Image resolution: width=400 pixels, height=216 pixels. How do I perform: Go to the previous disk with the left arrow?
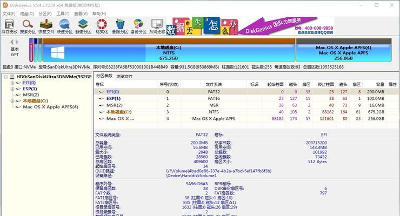tap(12, 42)
